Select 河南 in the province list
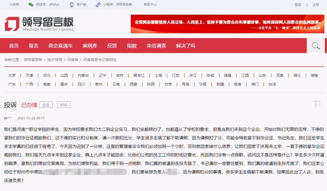The image size is (327, 191). click(x=279, y=75)
